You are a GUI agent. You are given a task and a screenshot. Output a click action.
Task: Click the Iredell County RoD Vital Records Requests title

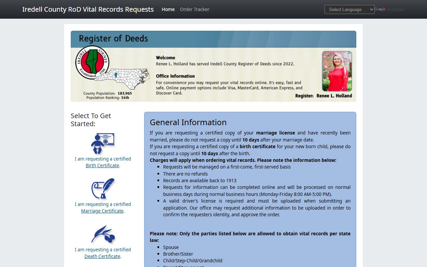pos(88,9)
